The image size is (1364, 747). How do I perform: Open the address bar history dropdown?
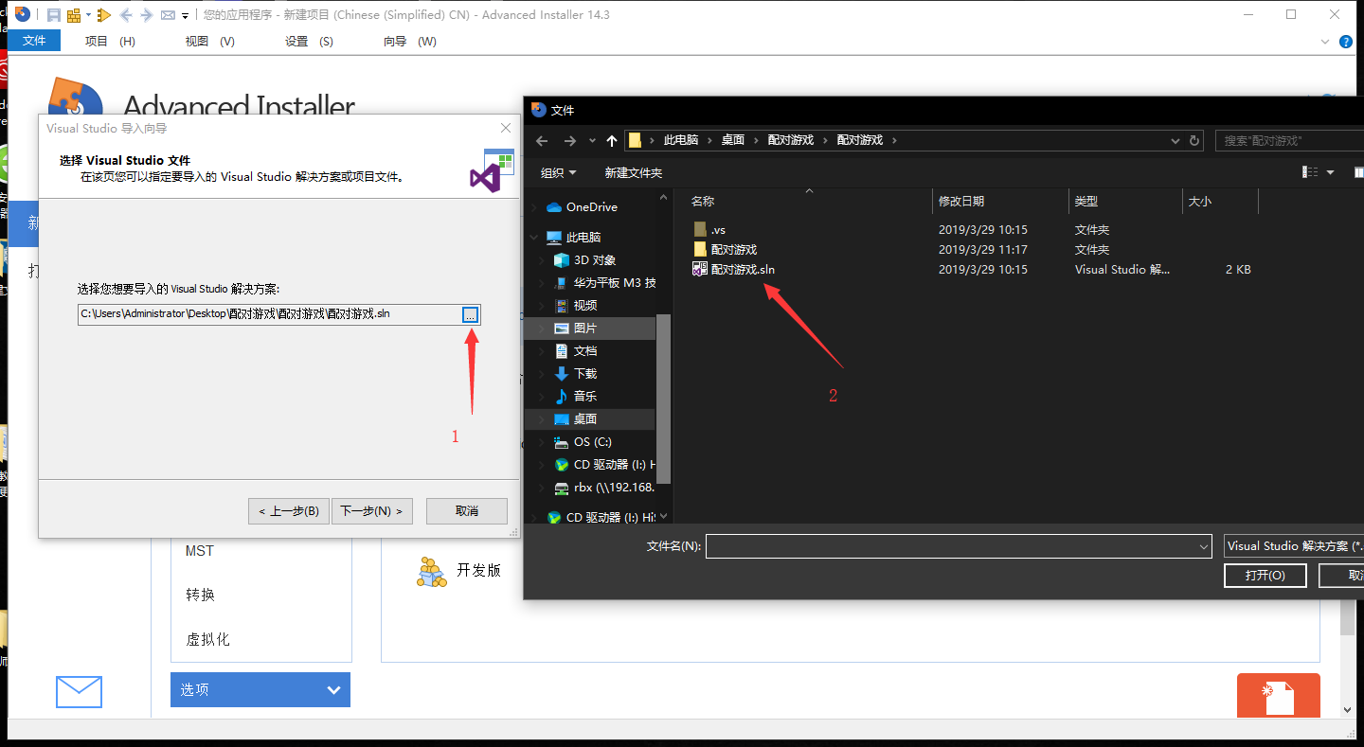[x=1176, y=140]
